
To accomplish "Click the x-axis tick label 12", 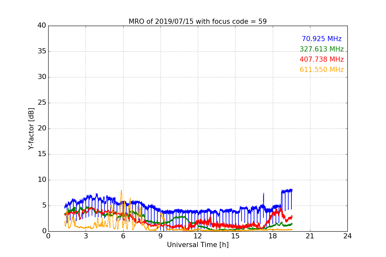I will pos(198,236).
